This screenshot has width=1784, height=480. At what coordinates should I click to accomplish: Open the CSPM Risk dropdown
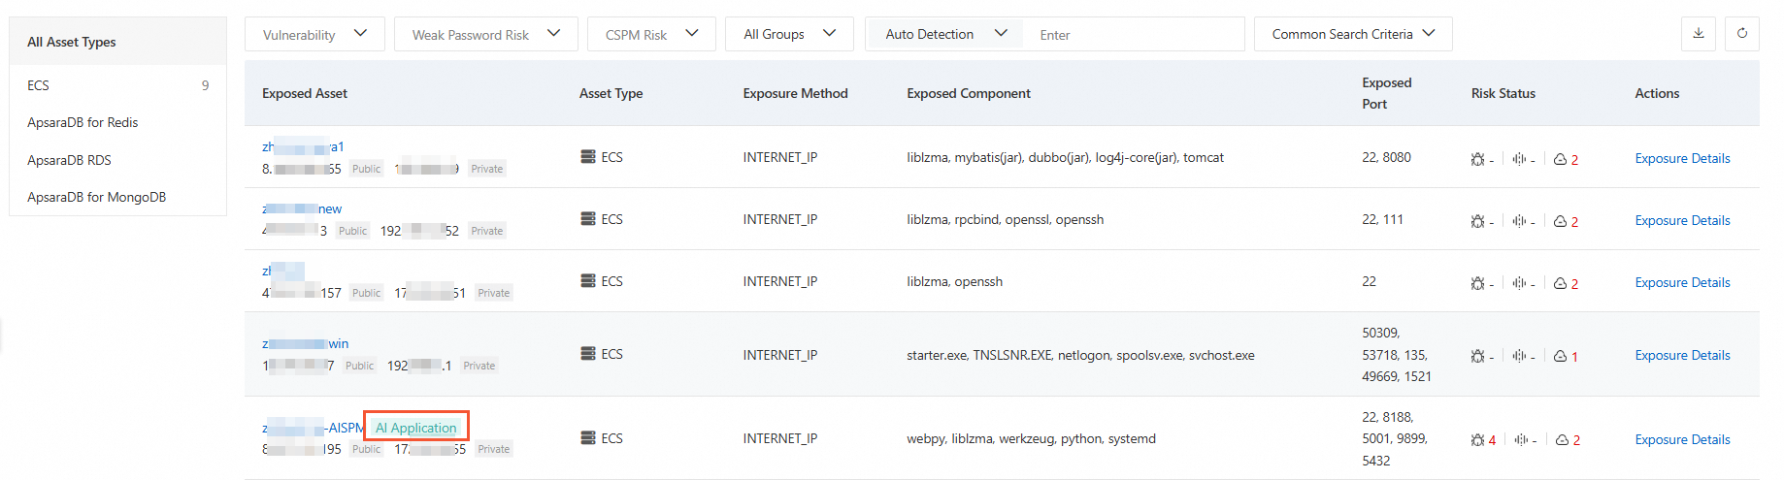tap(651, 34)
